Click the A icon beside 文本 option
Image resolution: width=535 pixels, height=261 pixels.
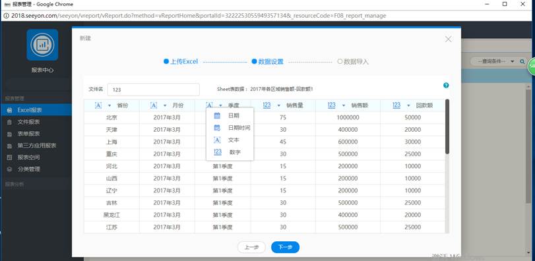click(x=217, y=140)
